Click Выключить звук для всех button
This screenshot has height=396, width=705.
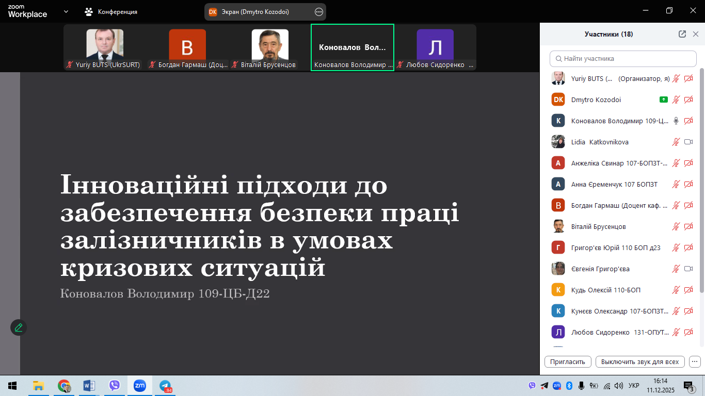(x=640, y=361)
